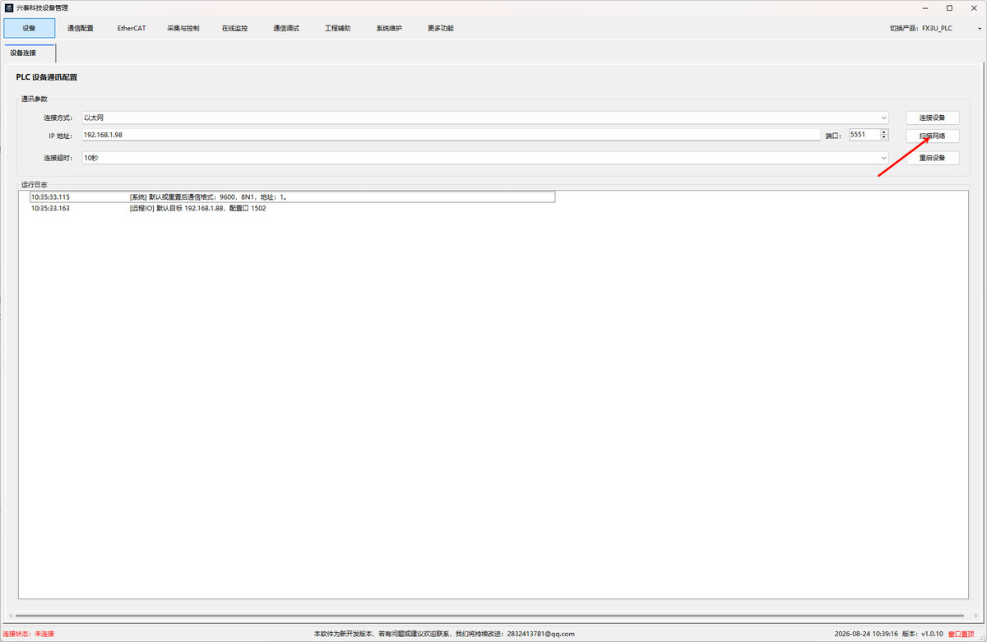Click the 端口 number field

click(864, 135)
